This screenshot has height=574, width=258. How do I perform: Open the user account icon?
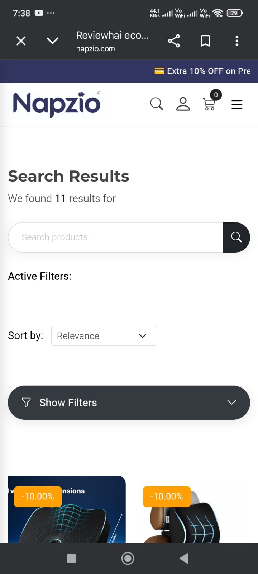pos(183,104)
